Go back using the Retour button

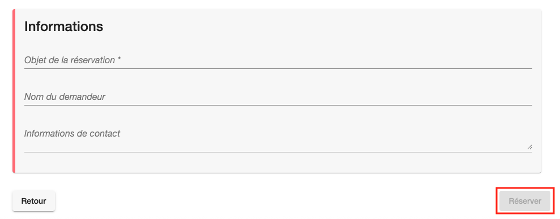point(33,201)
